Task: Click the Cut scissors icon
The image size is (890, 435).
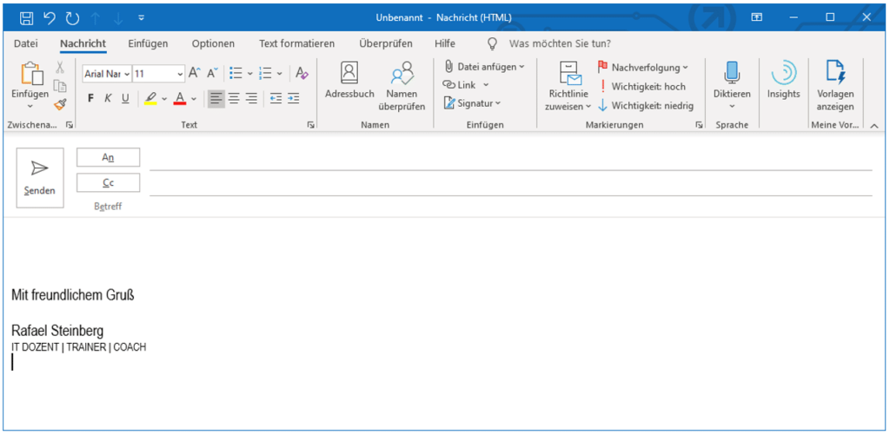Action: (60, 68)
